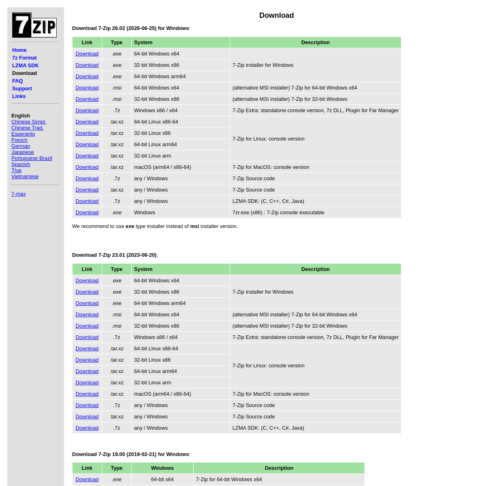The image size is (486, 486).
Task: Download 23.01 7-Zip Extra .7z
Action: (x=87, y=337)
